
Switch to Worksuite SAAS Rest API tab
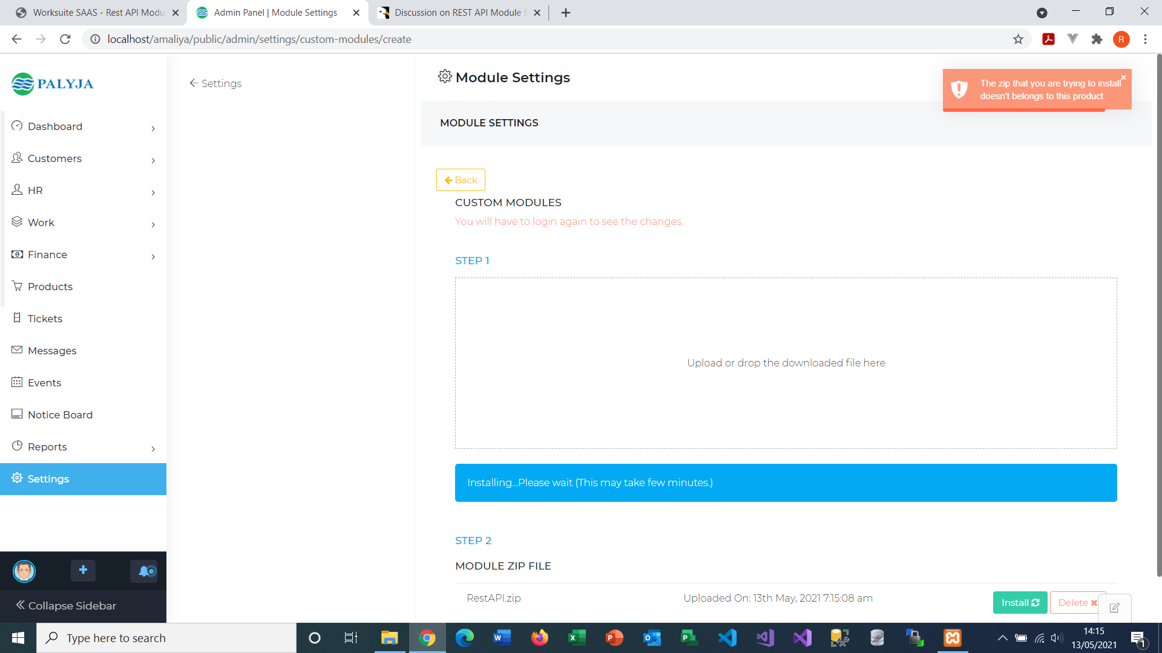pos(97,13)
